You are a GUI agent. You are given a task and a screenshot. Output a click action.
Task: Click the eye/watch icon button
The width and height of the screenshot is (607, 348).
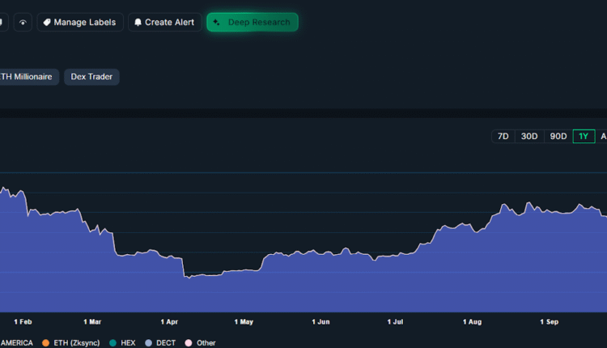point(23,23)
